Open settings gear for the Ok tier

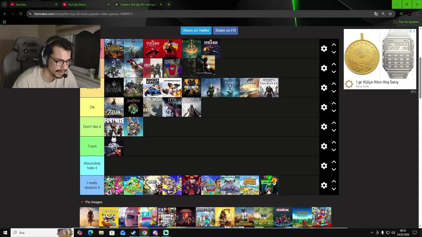click(x=324, y=107)
